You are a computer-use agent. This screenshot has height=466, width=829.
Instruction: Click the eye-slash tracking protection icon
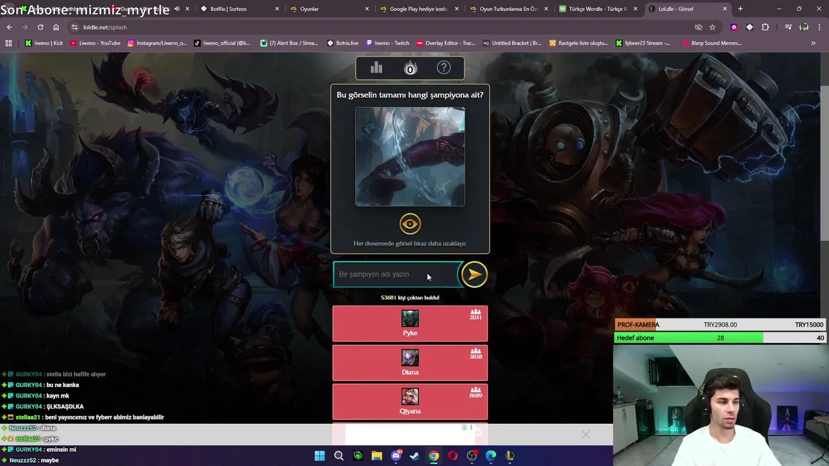pos(698,27)
